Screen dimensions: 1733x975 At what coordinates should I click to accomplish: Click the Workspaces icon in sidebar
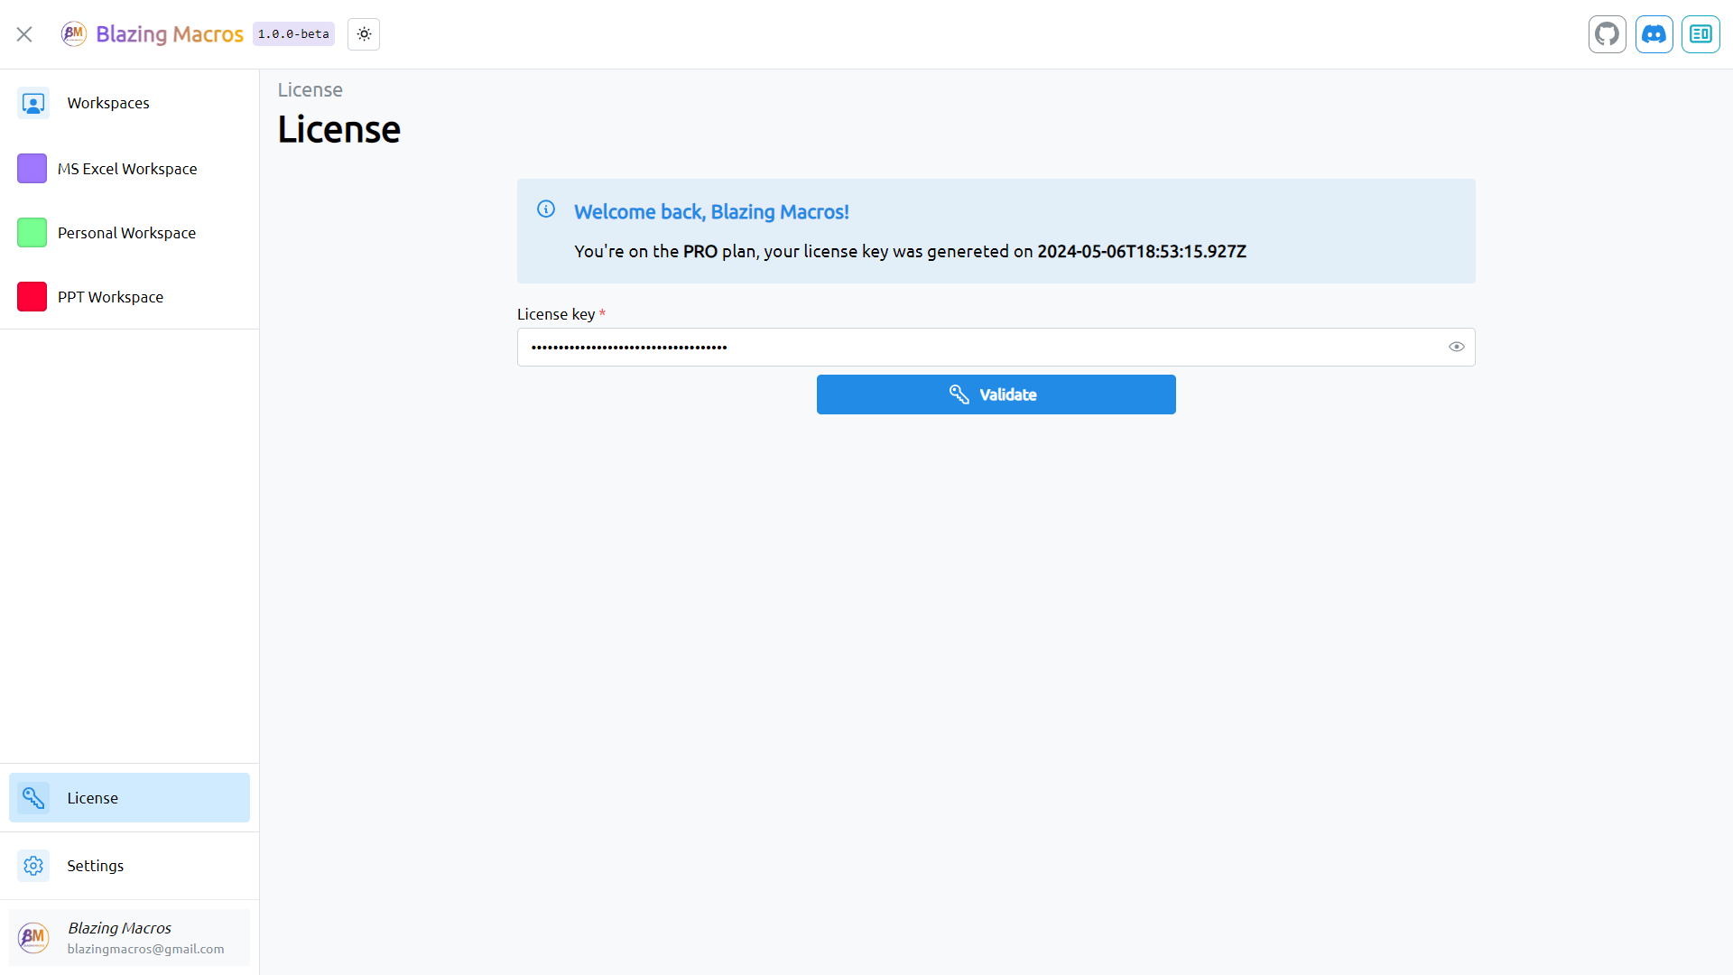click(33, 104)
